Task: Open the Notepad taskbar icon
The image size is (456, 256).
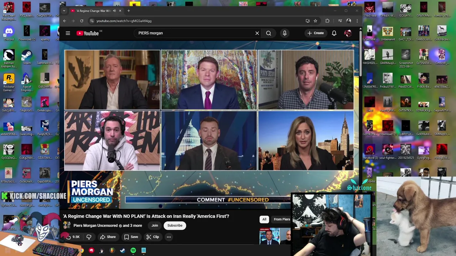Action: click(144, 251)
